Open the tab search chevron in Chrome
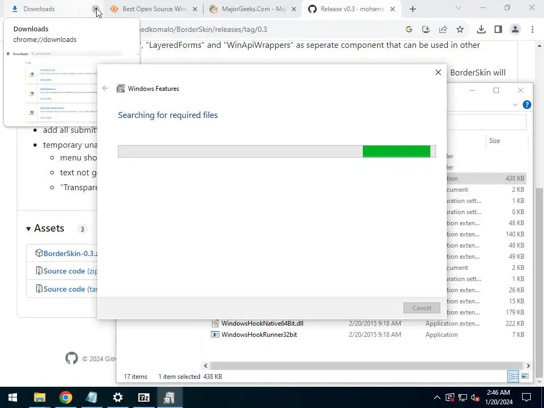The height and width of the screenshot is (408, 544). (458, 7)
